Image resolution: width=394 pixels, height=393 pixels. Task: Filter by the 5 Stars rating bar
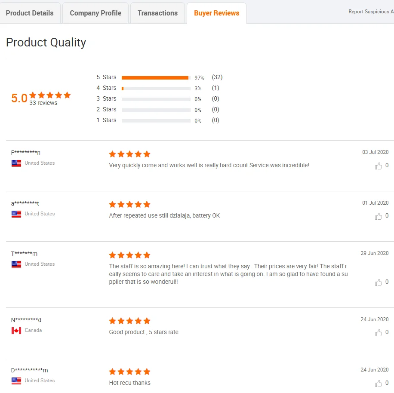click(x=156, y=78)
